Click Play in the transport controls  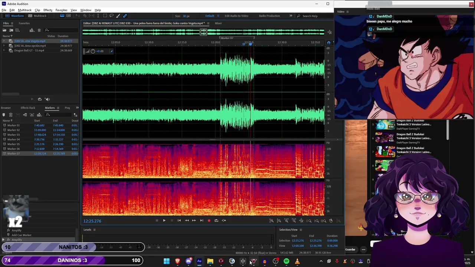tap(164, 221)
